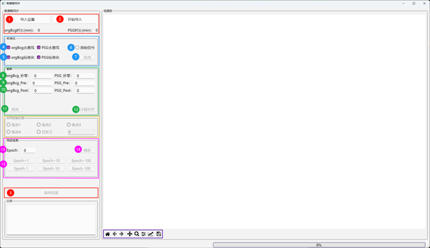Go forward to next plot view
The width and height of the screenshot is (430, 248).
[122, 234]
